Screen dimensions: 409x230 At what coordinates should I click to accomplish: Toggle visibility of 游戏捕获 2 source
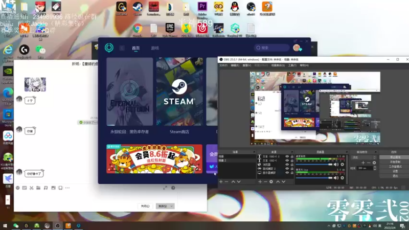click(x=287, y=169)
